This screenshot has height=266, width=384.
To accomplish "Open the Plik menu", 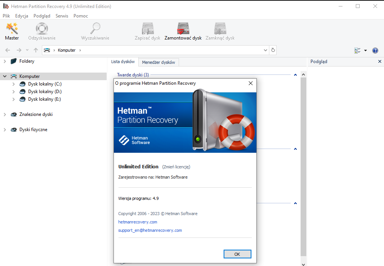I will click(x=6, y=16).
